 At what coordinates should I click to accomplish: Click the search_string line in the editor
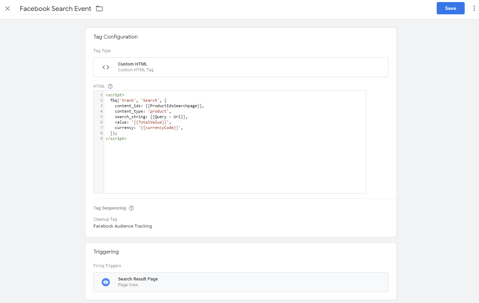point(151,117)
